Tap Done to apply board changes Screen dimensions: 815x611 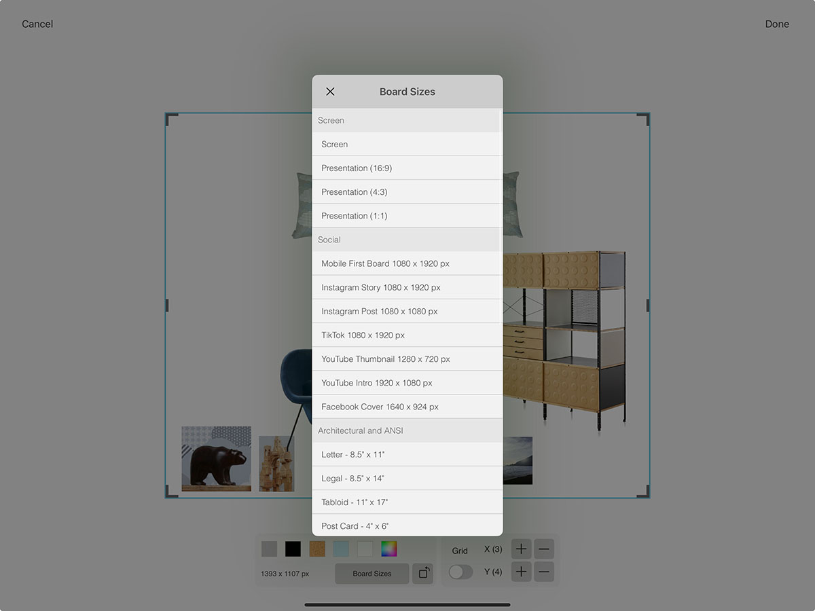777,24
